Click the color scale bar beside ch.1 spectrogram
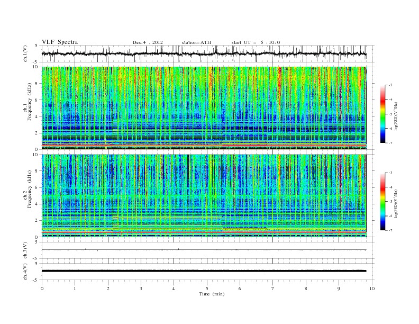The height and width of the screenshot is (324, 419). click(x=382, y=114)
